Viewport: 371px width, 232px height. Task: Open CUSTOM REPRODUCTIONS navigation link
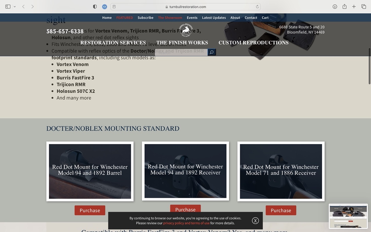(254, 43)
